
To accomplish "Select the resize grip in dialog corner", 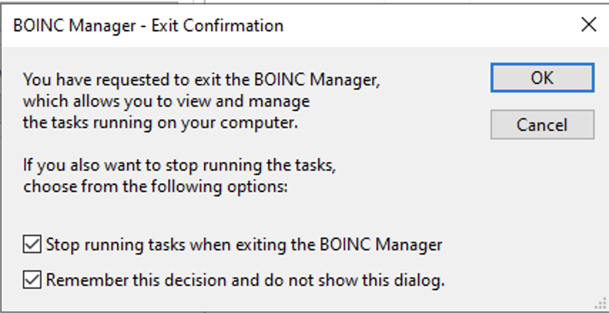I will [x=600, y=304].
